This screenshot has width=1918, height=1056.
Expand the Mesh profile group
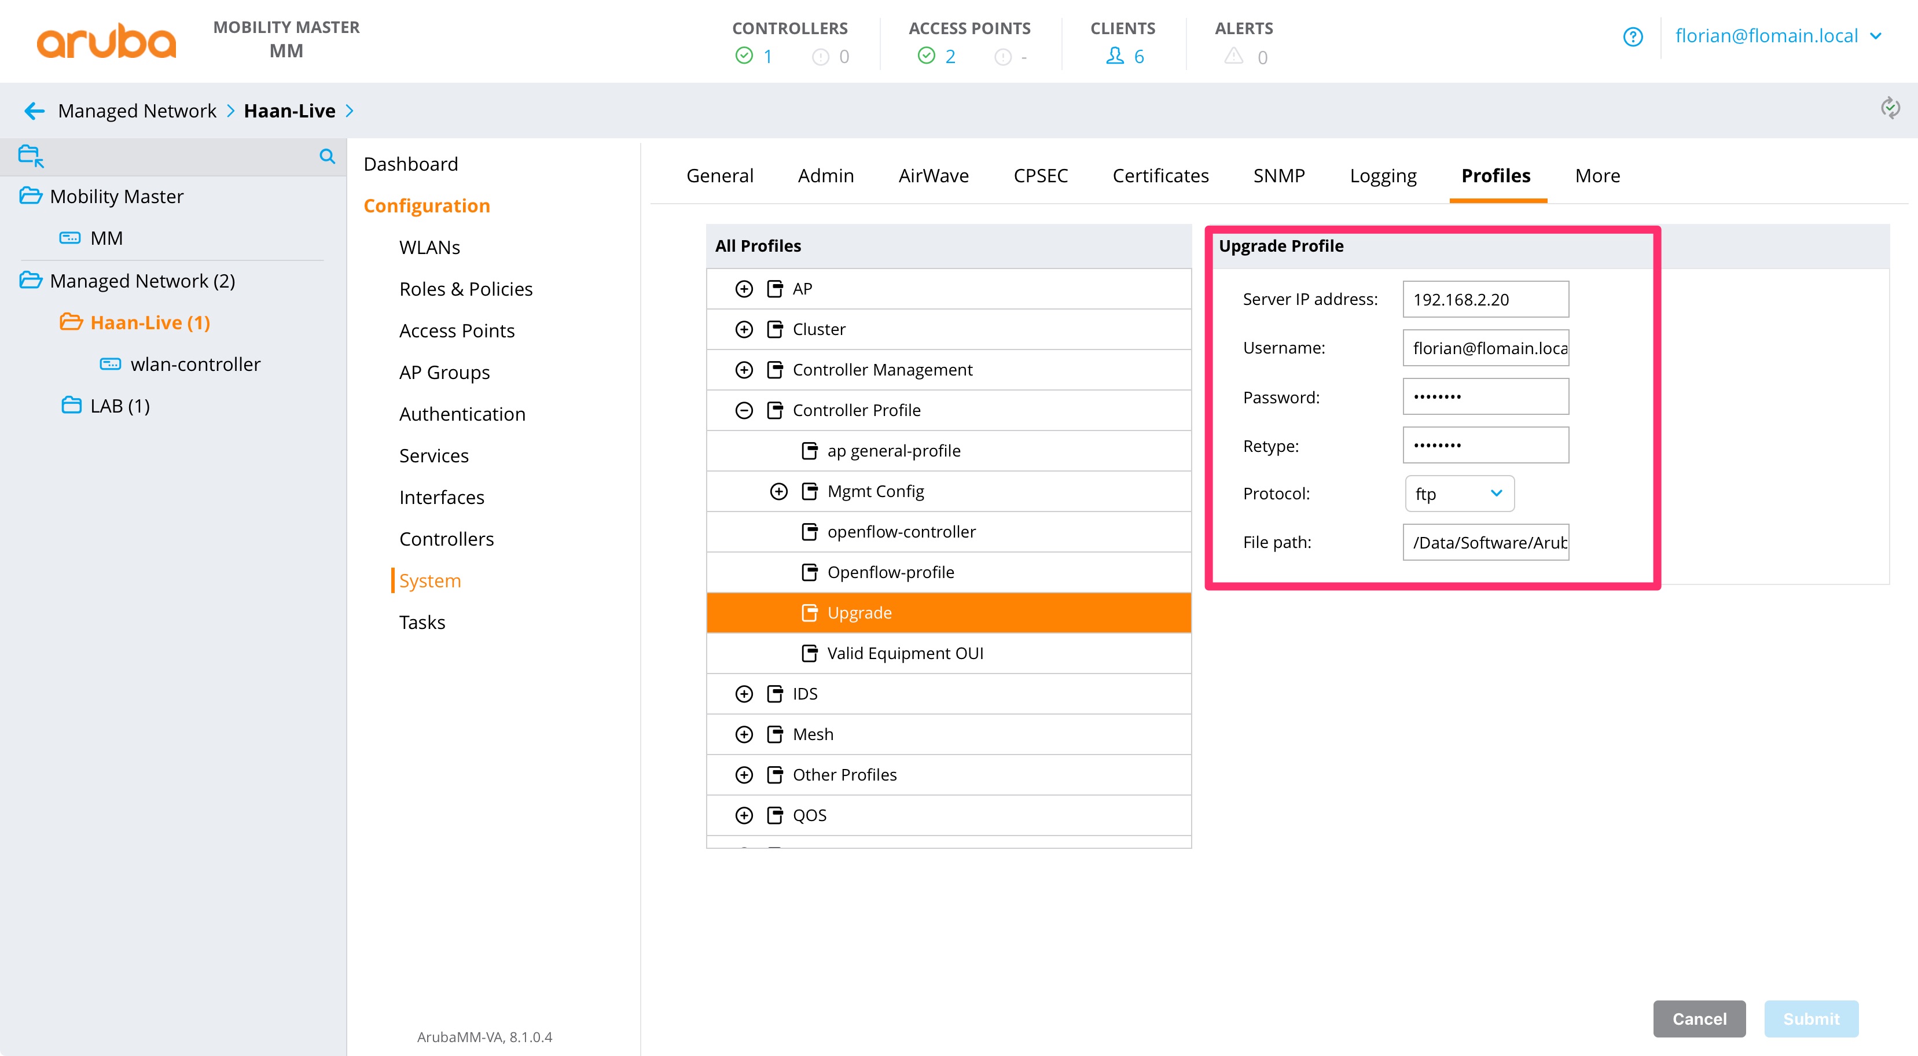click(x=744, y=734)
